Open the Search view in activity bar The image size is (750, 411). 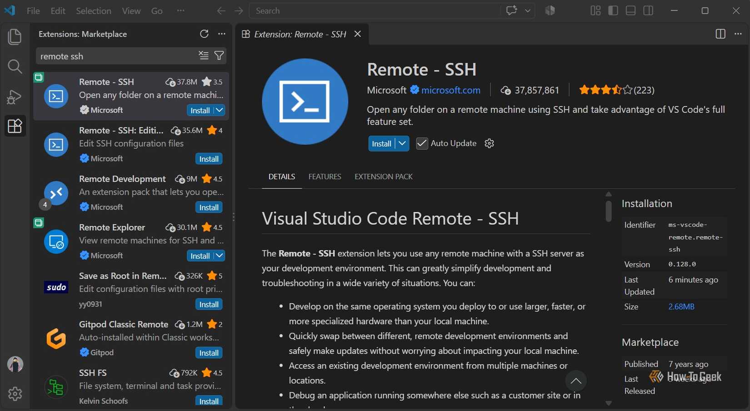[x=15, y=67]
